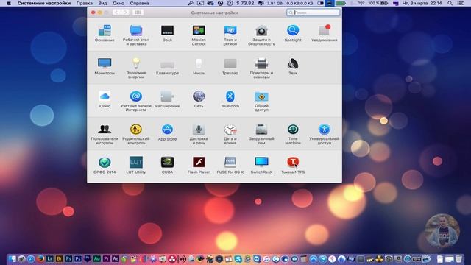Open the Правка menu

tap(85, 3)
